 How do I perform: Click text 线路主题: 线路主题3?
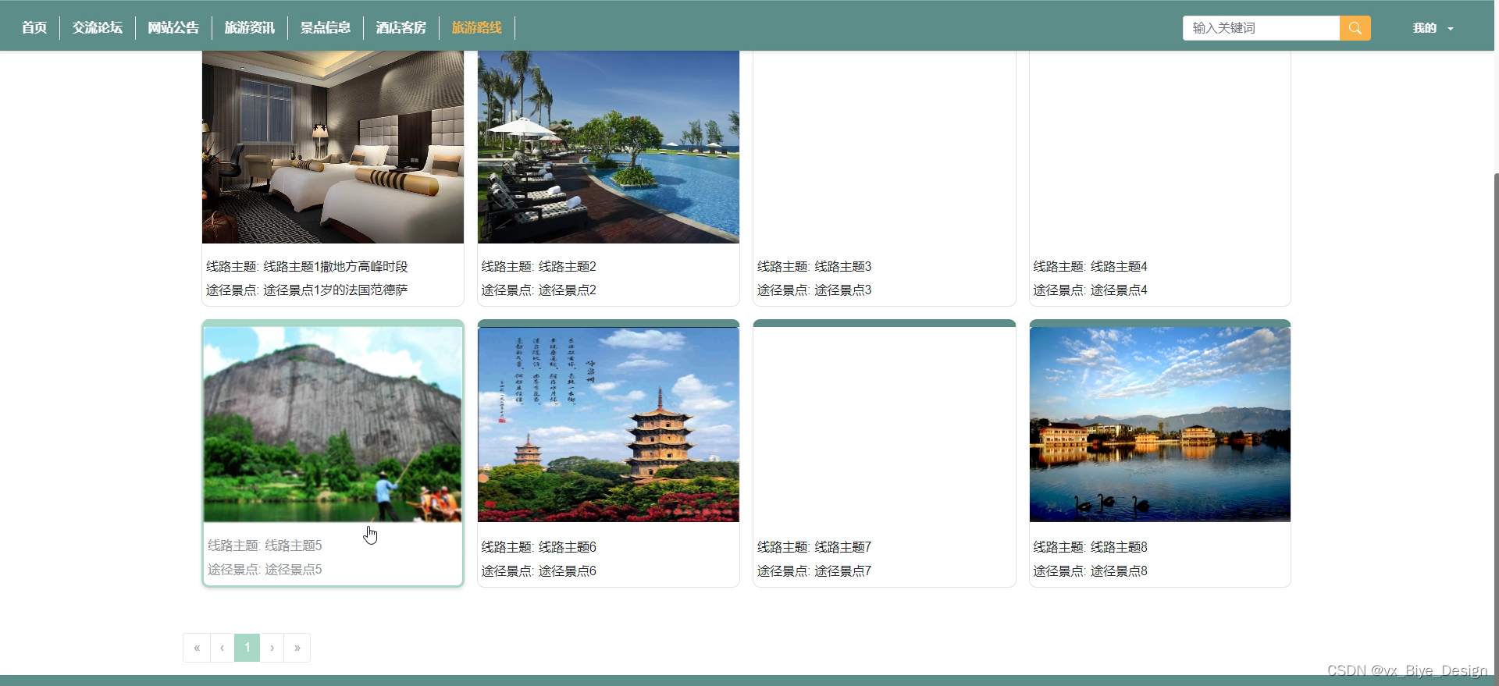pos(814,267)
